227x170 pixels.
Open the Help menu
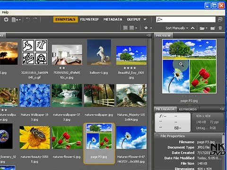coord(5,12)
